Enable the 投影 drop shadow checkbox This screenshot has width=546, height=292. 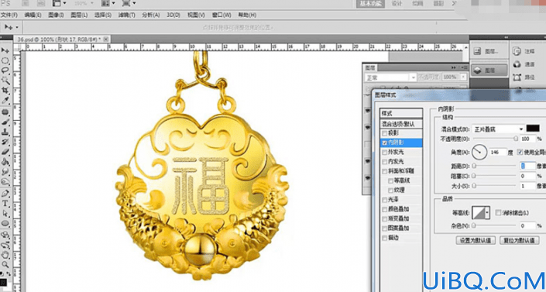click(x=384, y=133)
